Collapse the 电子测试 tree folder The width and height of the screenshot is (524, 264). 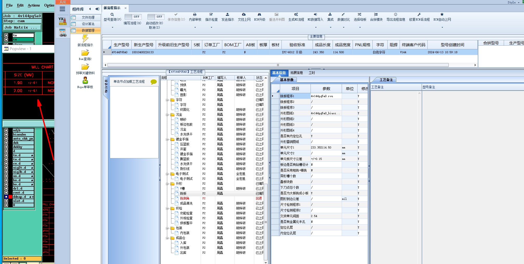coord(167,174)
